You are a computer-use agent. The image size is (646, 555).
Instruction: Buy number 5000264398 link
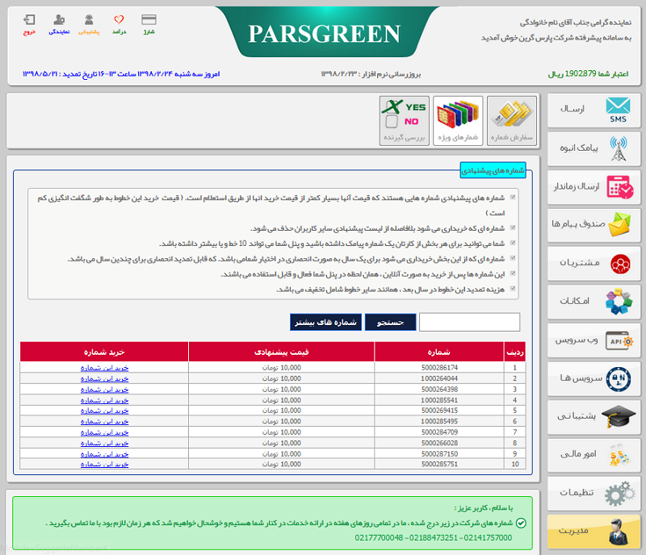click(x=105, y=389)
